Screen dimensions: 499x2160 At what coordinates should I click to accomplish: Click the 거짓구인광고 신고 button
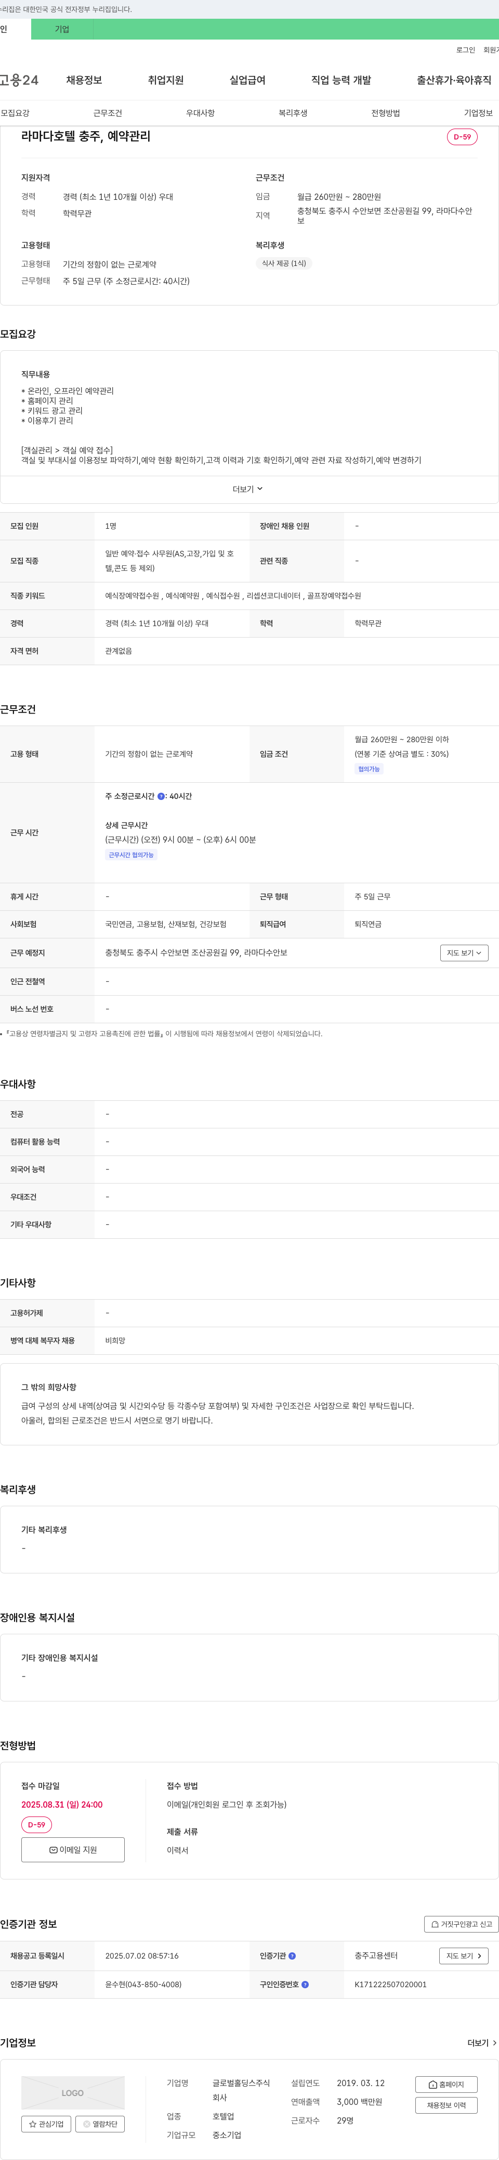[x=462, y=1924]
